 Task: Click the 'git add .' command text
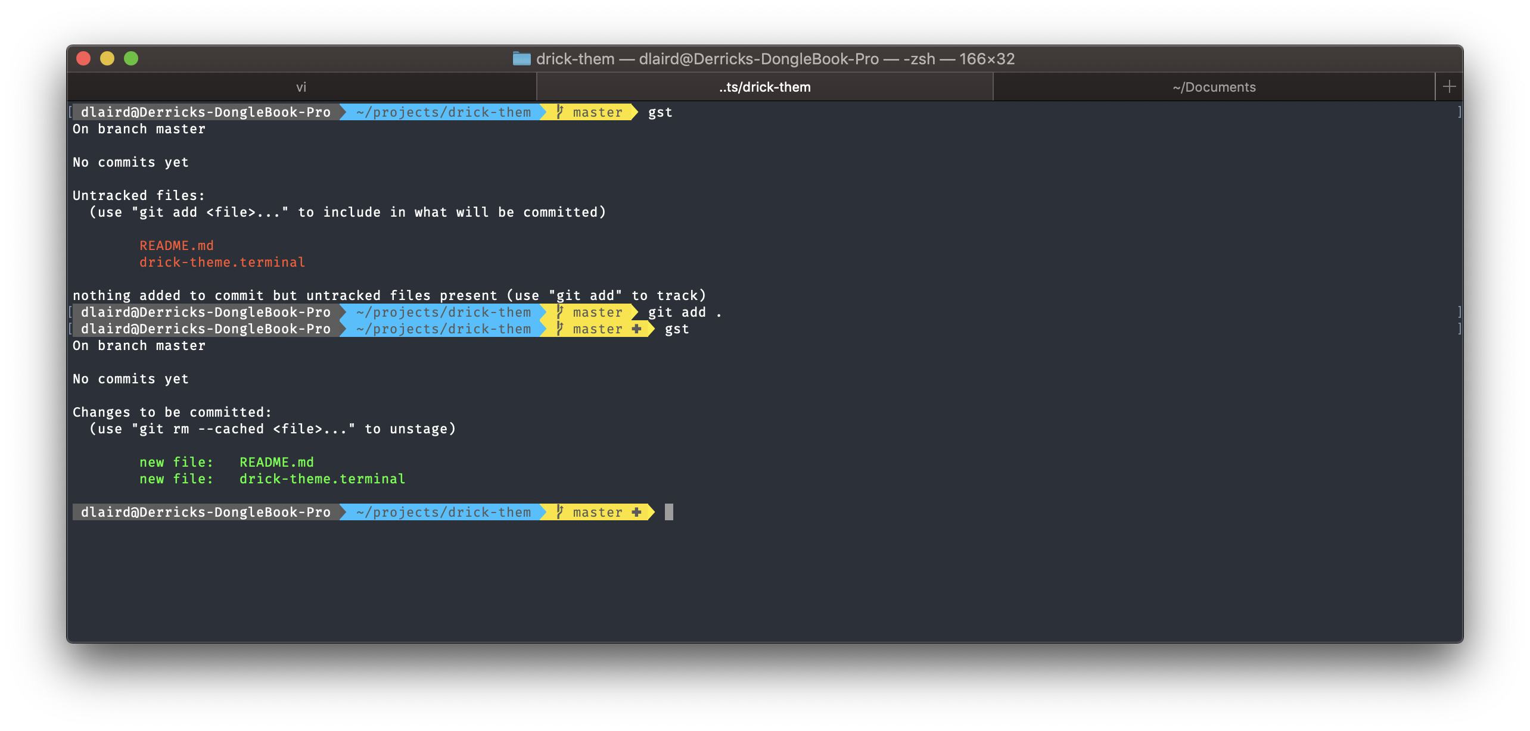[684, 312]
